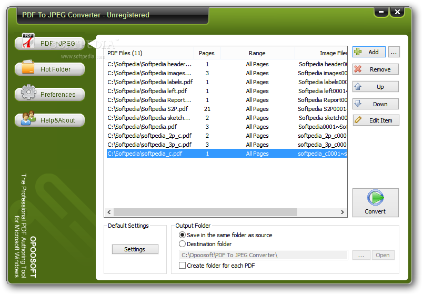This screenshot has width=423, height=295.
Task: Click the PDF Acrobat icon in sidebar
Action: [28, 40]
